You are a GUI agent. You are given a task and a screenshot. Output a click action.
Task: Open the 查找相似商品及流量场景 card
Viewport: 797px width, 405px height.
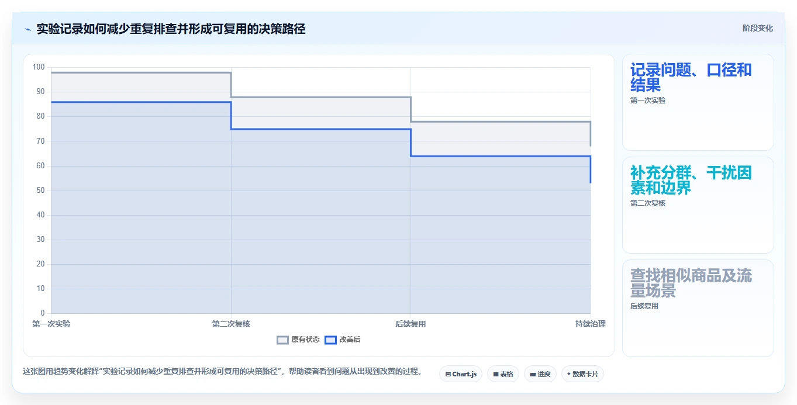tap(698, 308)
